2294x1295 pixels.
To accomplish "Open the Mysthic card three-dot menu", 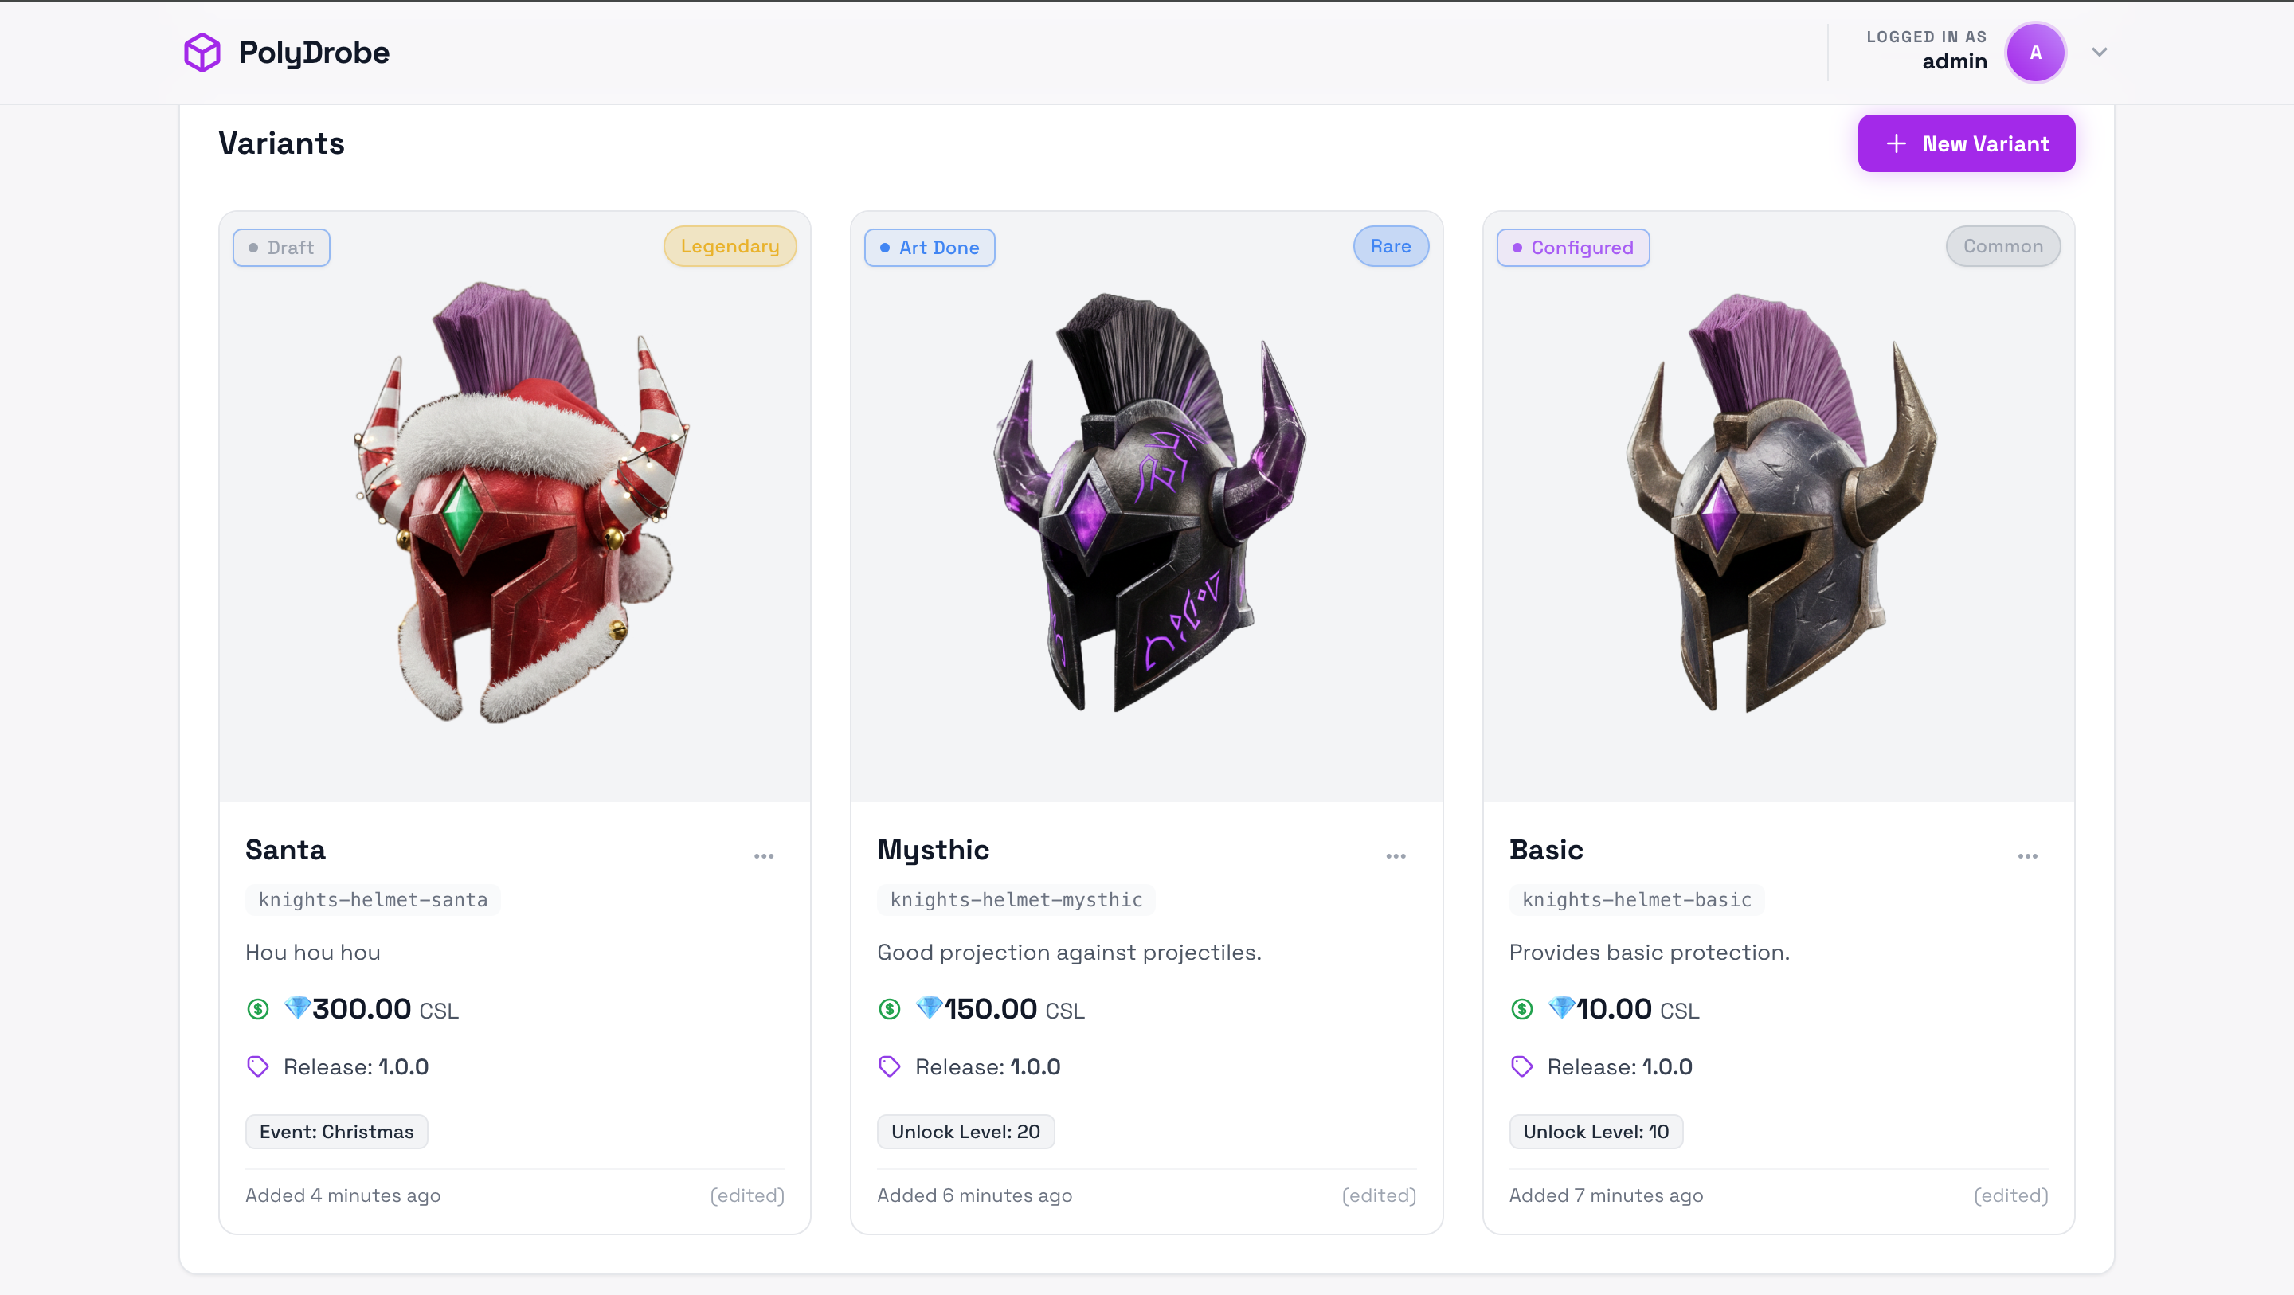I will [x=1396, y=856].
